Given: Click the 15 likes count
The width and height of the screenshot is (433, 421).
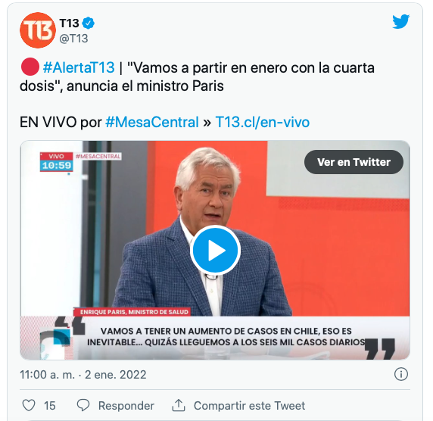Looking at the screenshot, I should (x=50, y=406).
